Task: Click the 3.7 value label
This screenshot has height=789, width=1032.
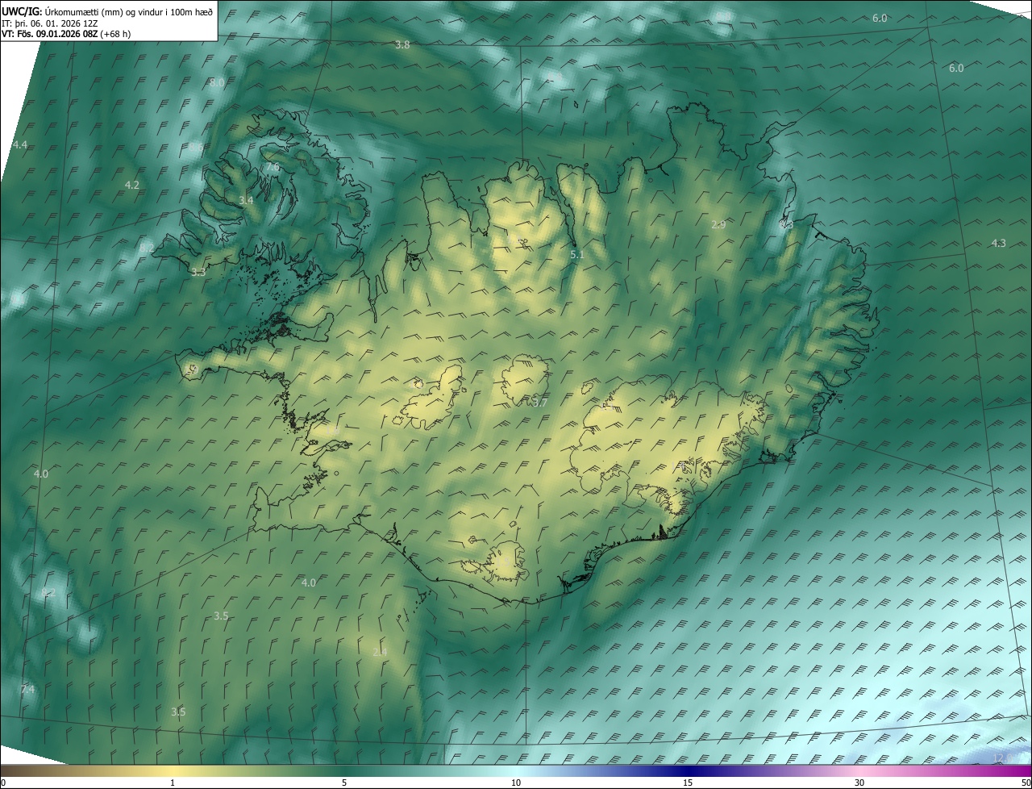Action: click(540, 403)
